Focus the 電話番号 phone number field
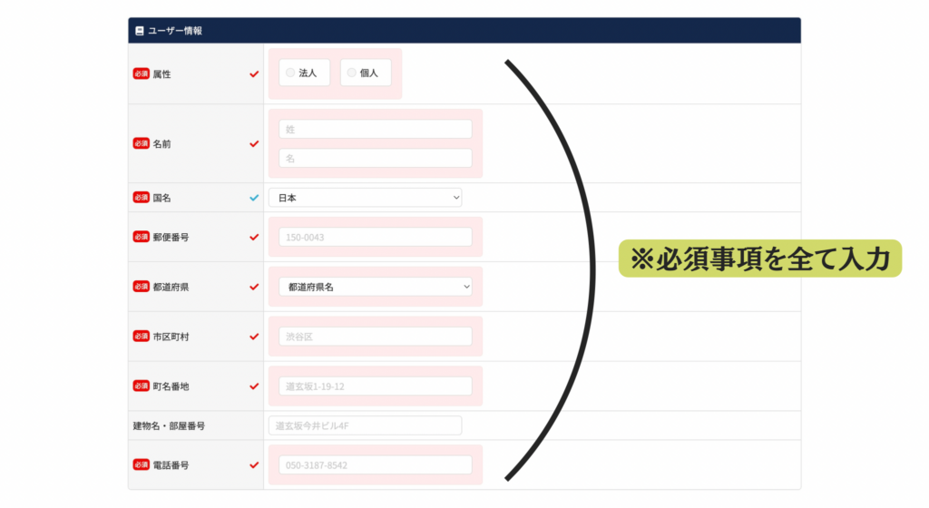Image resolution: width=929 pixels, height=508 pixels. 375,465
